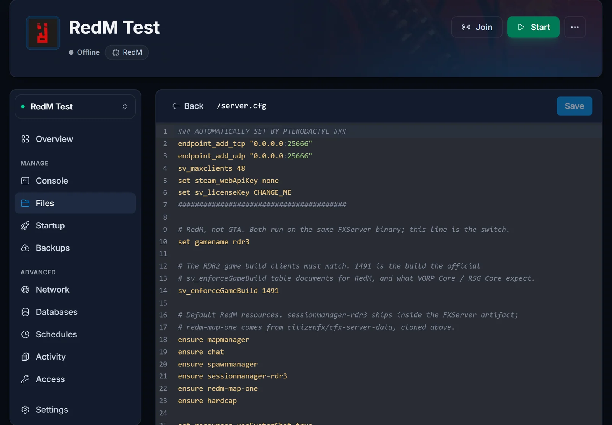
Task: Click the 'sv_maxclients 48' line
Action: tap(212, 168)
